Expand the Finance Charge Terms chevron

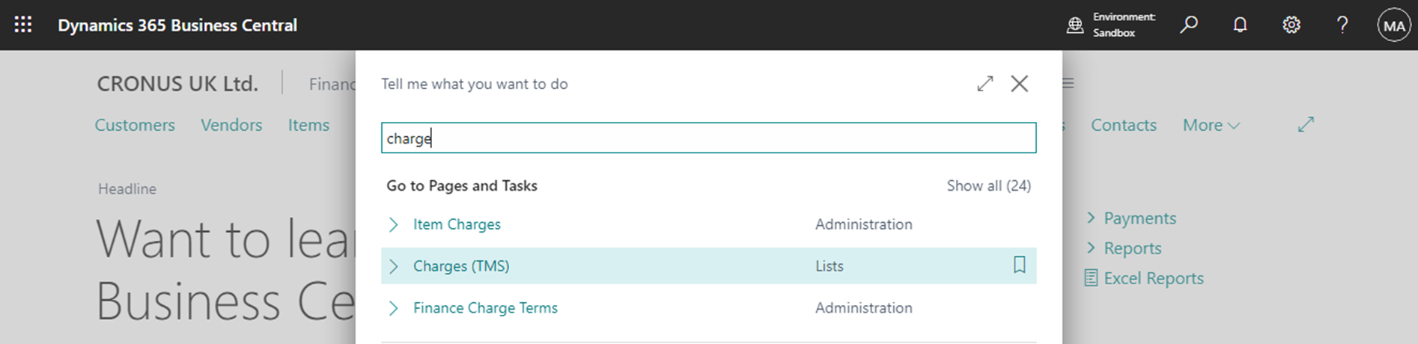[x=394, y=308]
